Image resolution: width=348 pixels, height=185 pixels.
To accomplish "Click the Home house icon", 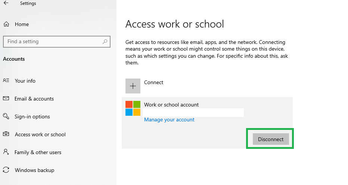I will tap(6, 24).
